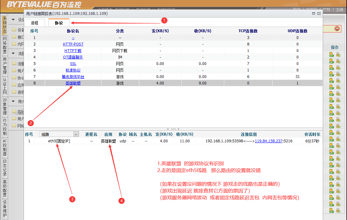The height and width of the screenshot is (220, 347).
Task: Go to the 认证上网 vertical tab
Action: (5, 86)
